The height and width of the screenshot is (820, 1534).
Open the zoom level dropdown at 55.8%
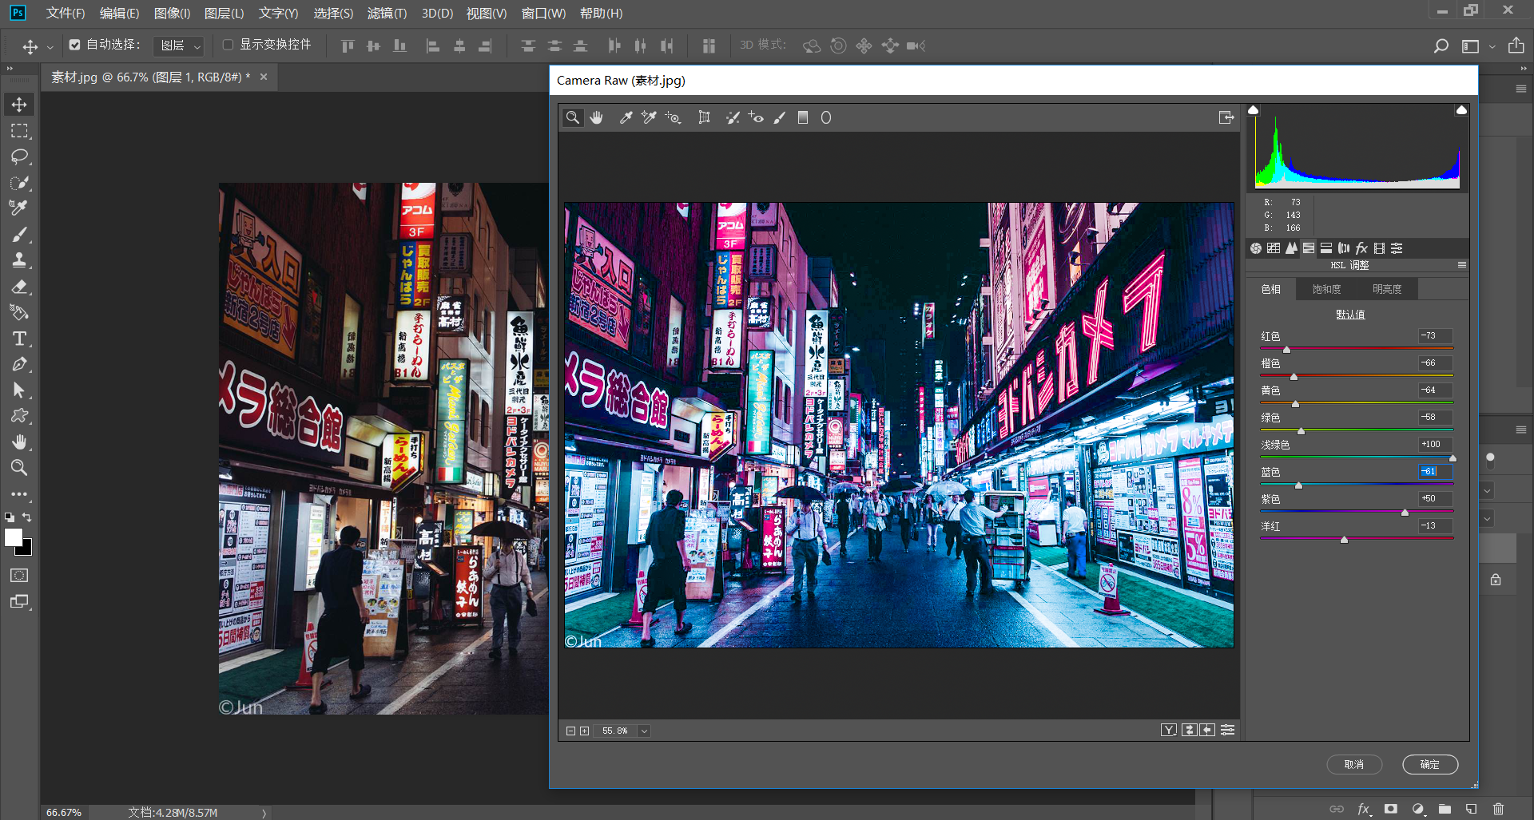[644, 731]
